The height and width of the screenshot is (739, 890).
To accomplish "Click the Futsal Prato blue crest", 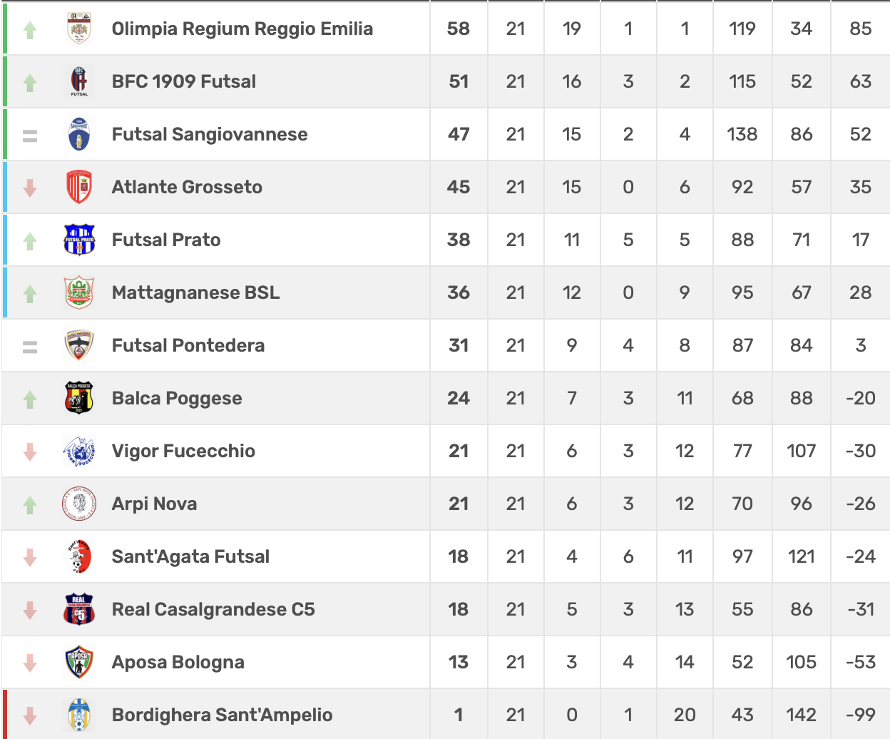I will pos(79,240).
